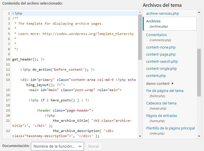
Task: Open content-none.php in the editor
Action: (x=161, y=47)
